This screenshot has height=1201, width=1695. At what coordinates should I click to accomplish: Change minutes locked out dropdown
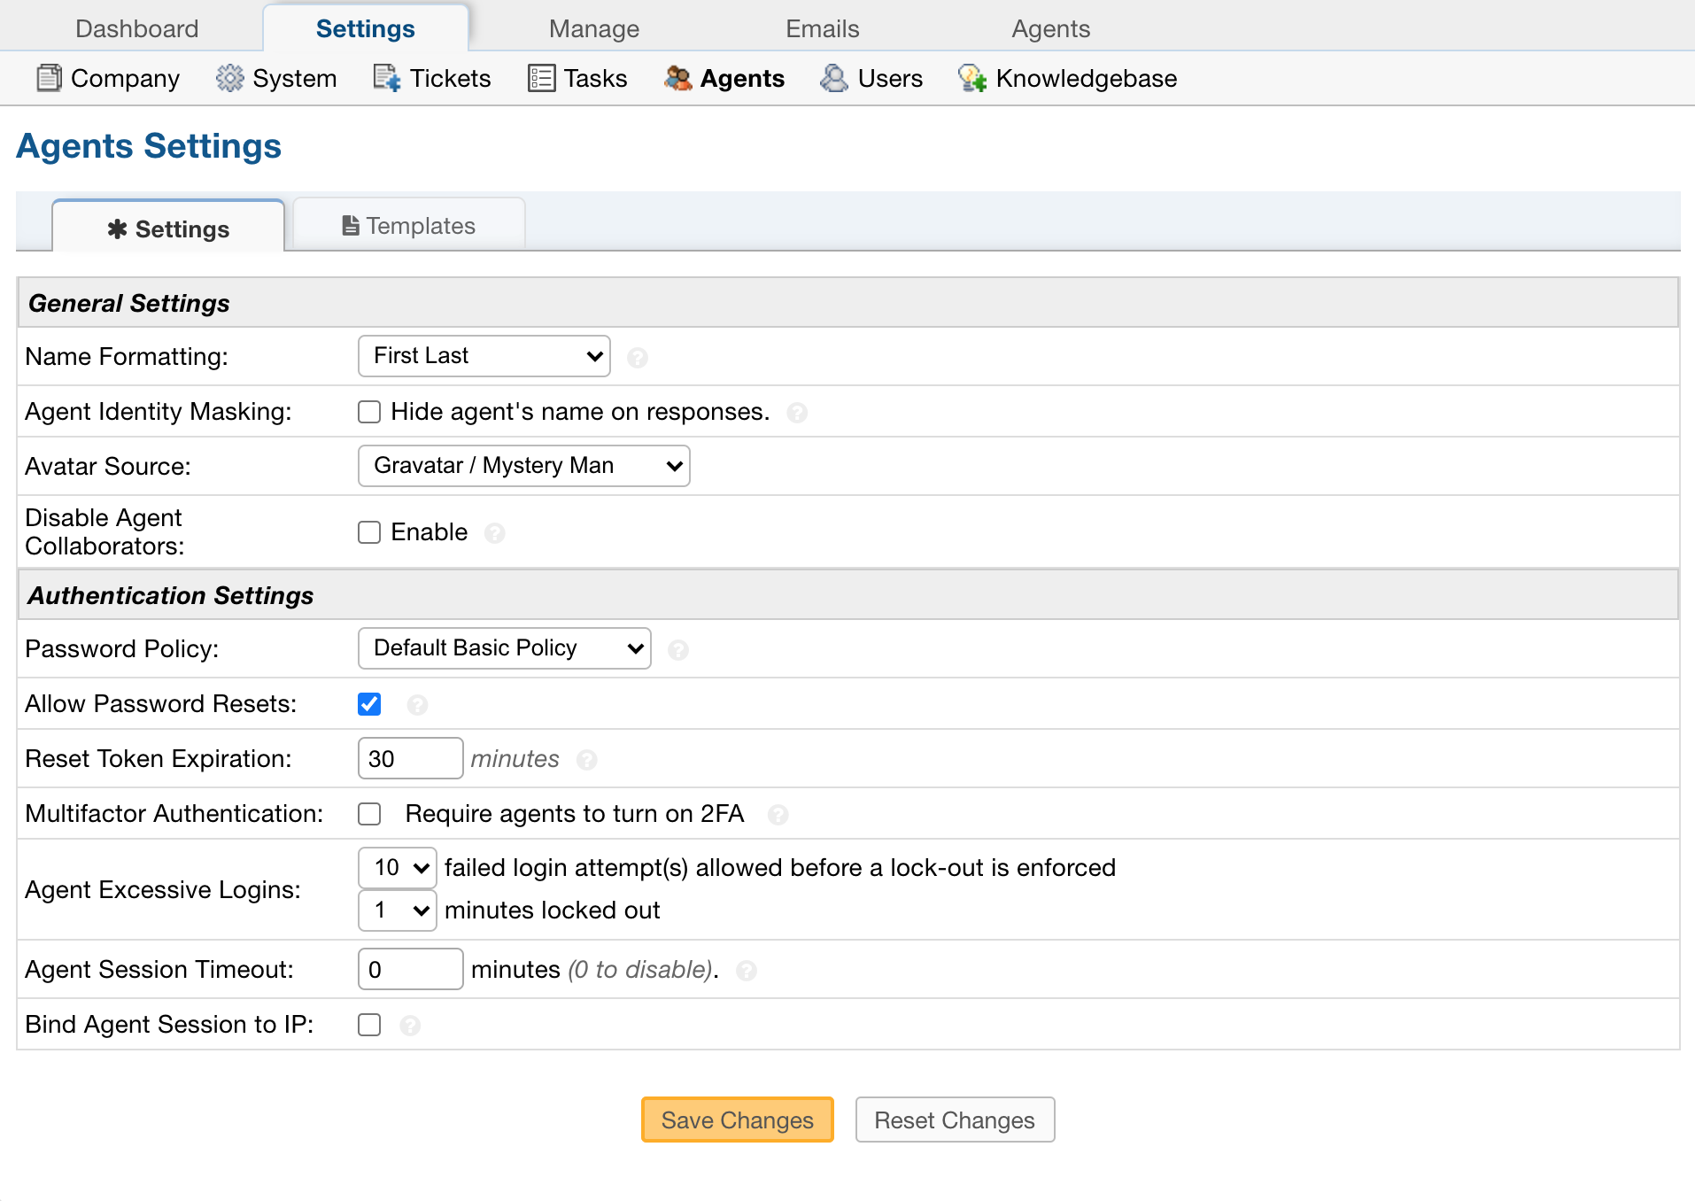click(x=398, y=910)
